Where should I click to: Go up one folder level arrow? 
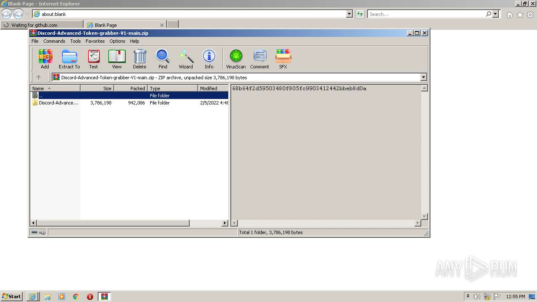tap(39, 77)
